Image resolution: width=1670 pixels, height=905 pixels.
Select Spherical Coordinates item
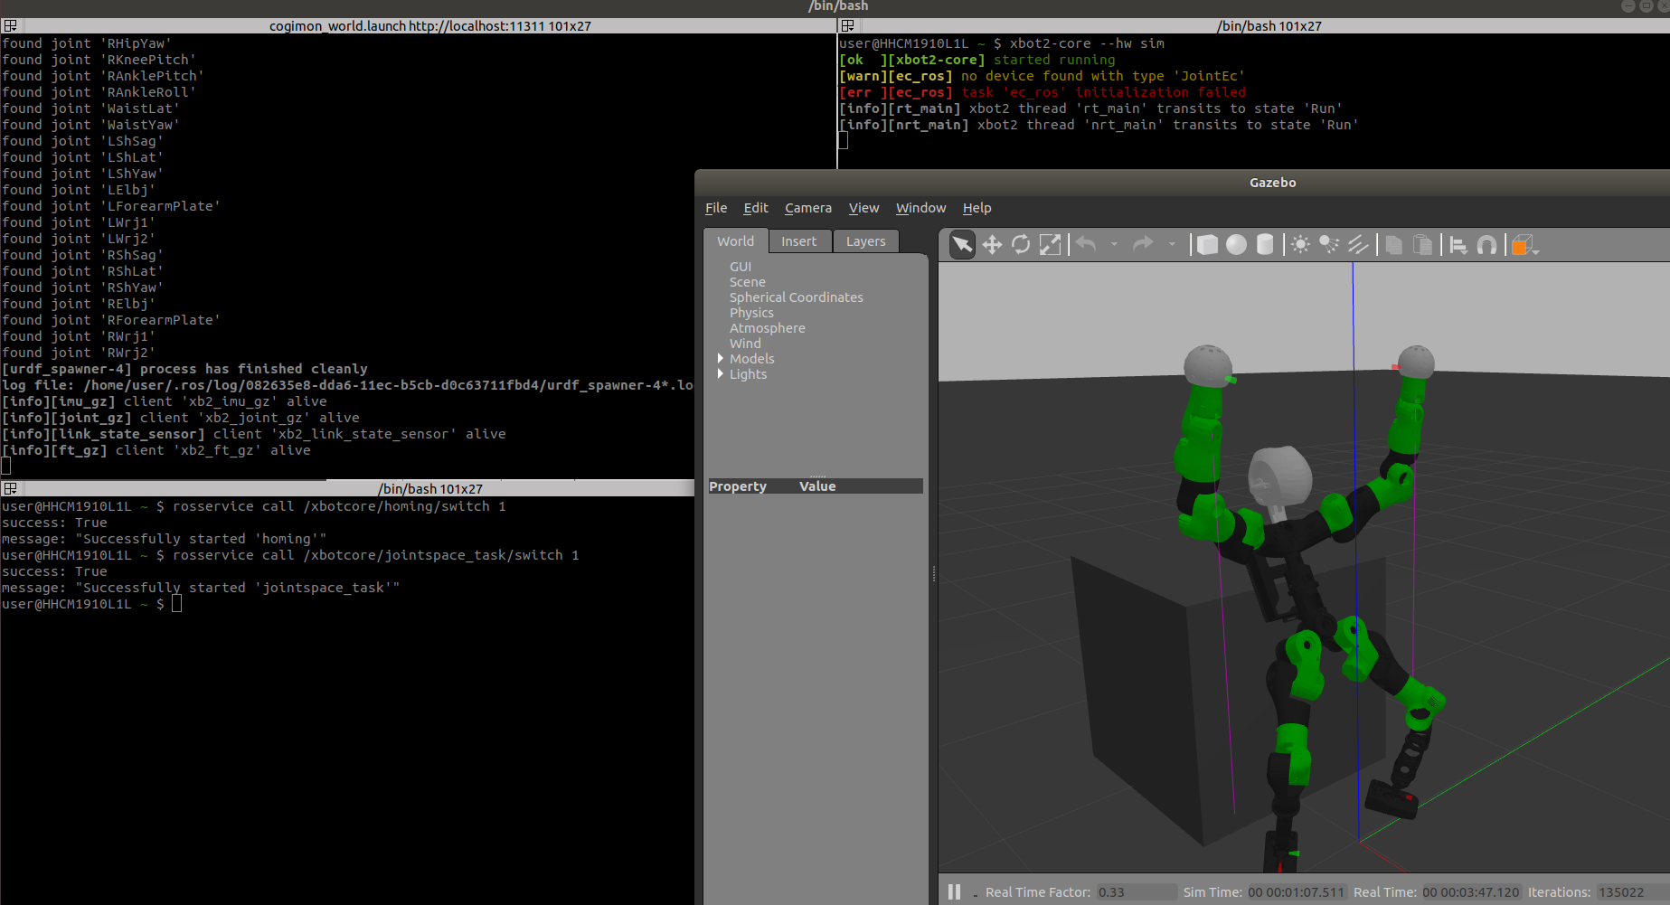tap(797, 297)
